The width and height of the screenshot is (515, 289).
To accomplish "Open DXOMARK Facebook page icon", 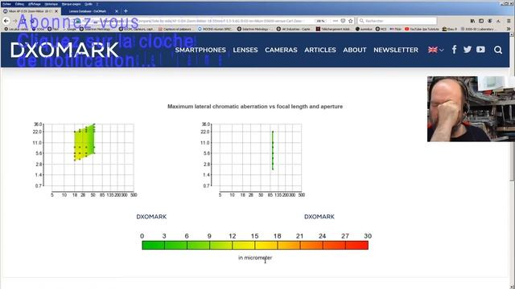I will pos(454,50).
